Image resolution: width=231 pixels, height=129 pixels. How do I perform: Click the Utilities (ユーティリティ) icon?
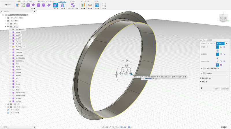[73, 5]
